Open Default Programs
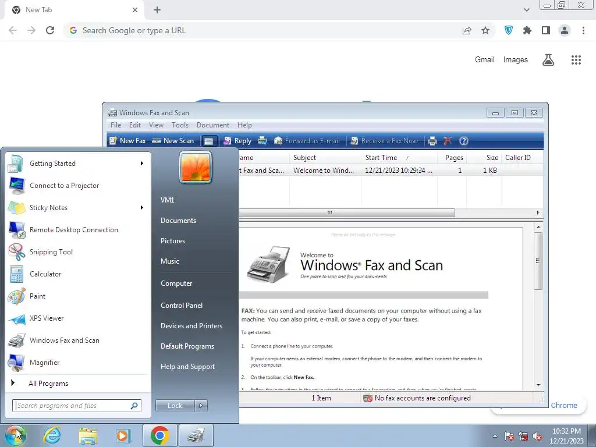Viewport: 596px width, 447px height. tap(187, 346)
